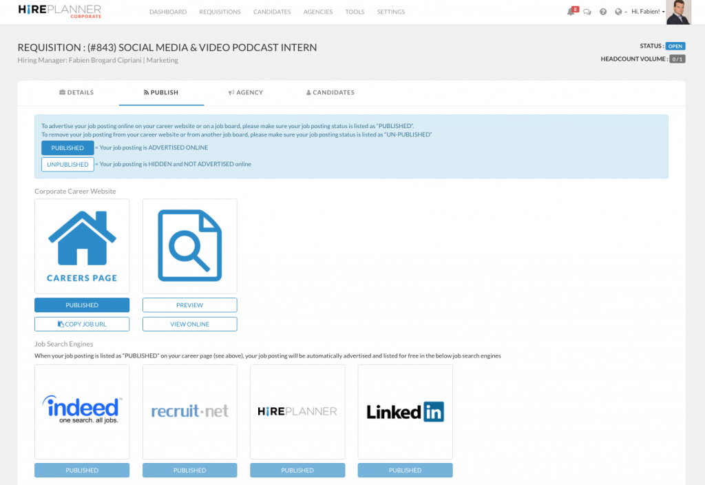Click the Preview button
Screen dimensions: 705x485
click(x=190, y=305)
